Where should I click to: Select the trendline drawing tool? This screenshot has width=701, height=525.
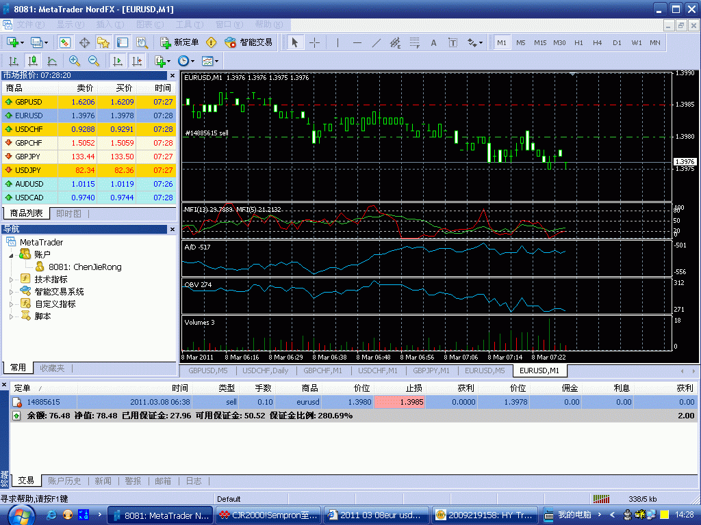coord(376,42)
